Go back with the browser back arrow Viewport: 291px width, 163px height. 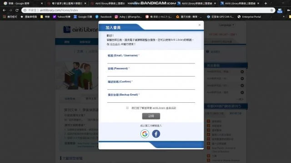(x=4, y=10)
